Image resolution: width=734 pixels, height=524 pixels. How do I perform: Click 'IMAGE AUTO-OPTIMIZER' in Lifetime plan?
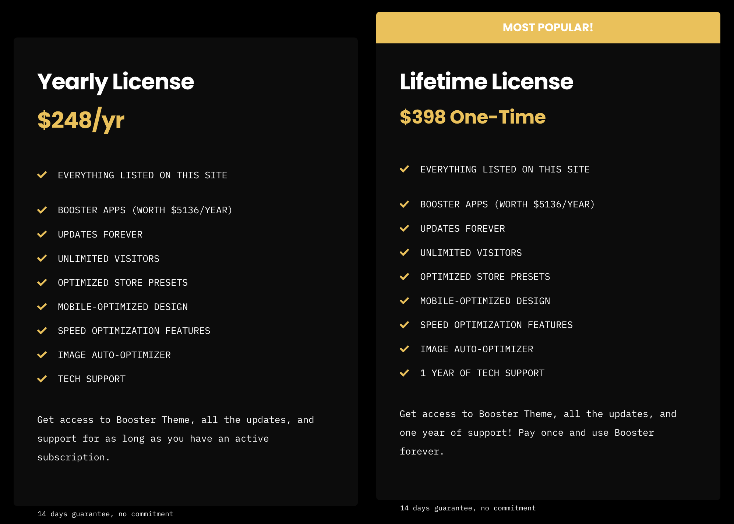477,349
